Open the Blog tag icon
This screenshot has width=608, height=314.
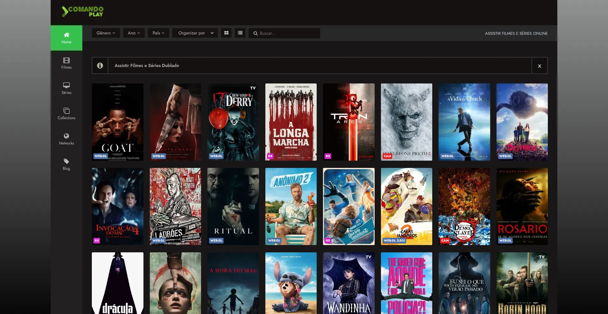pos(66,161)
